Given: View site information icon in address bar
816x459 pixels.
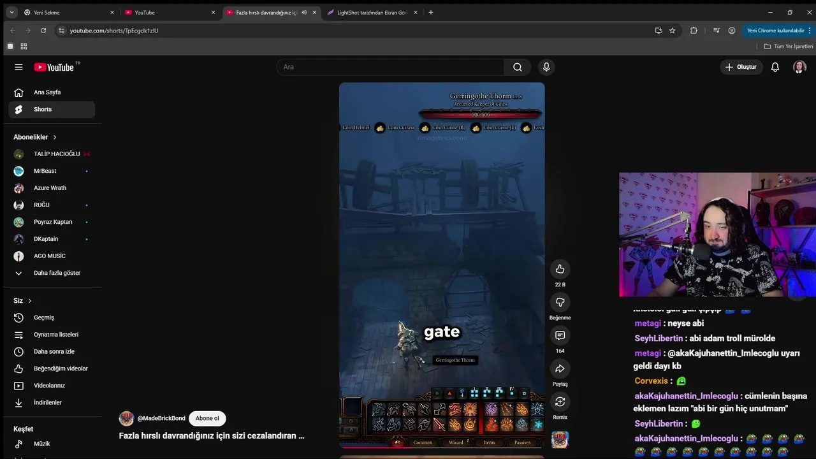Looking at the screenshot, I should click(61, 30).
